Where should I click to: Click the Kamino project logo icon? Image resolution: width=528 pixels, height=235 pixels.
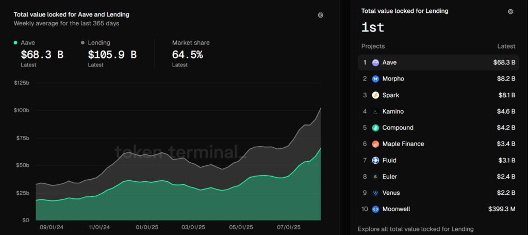375,111
